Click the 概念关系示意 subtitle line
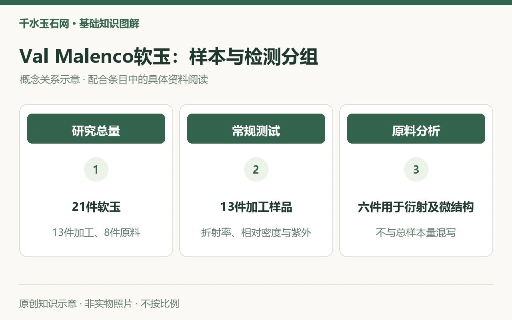Image resolution: width=512 pixels, height=320 pixels. (114, 80)
